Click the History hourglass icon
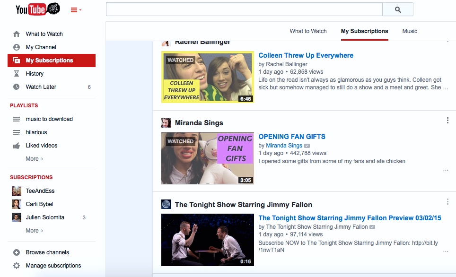456x277 pixels. coord(17,74)
